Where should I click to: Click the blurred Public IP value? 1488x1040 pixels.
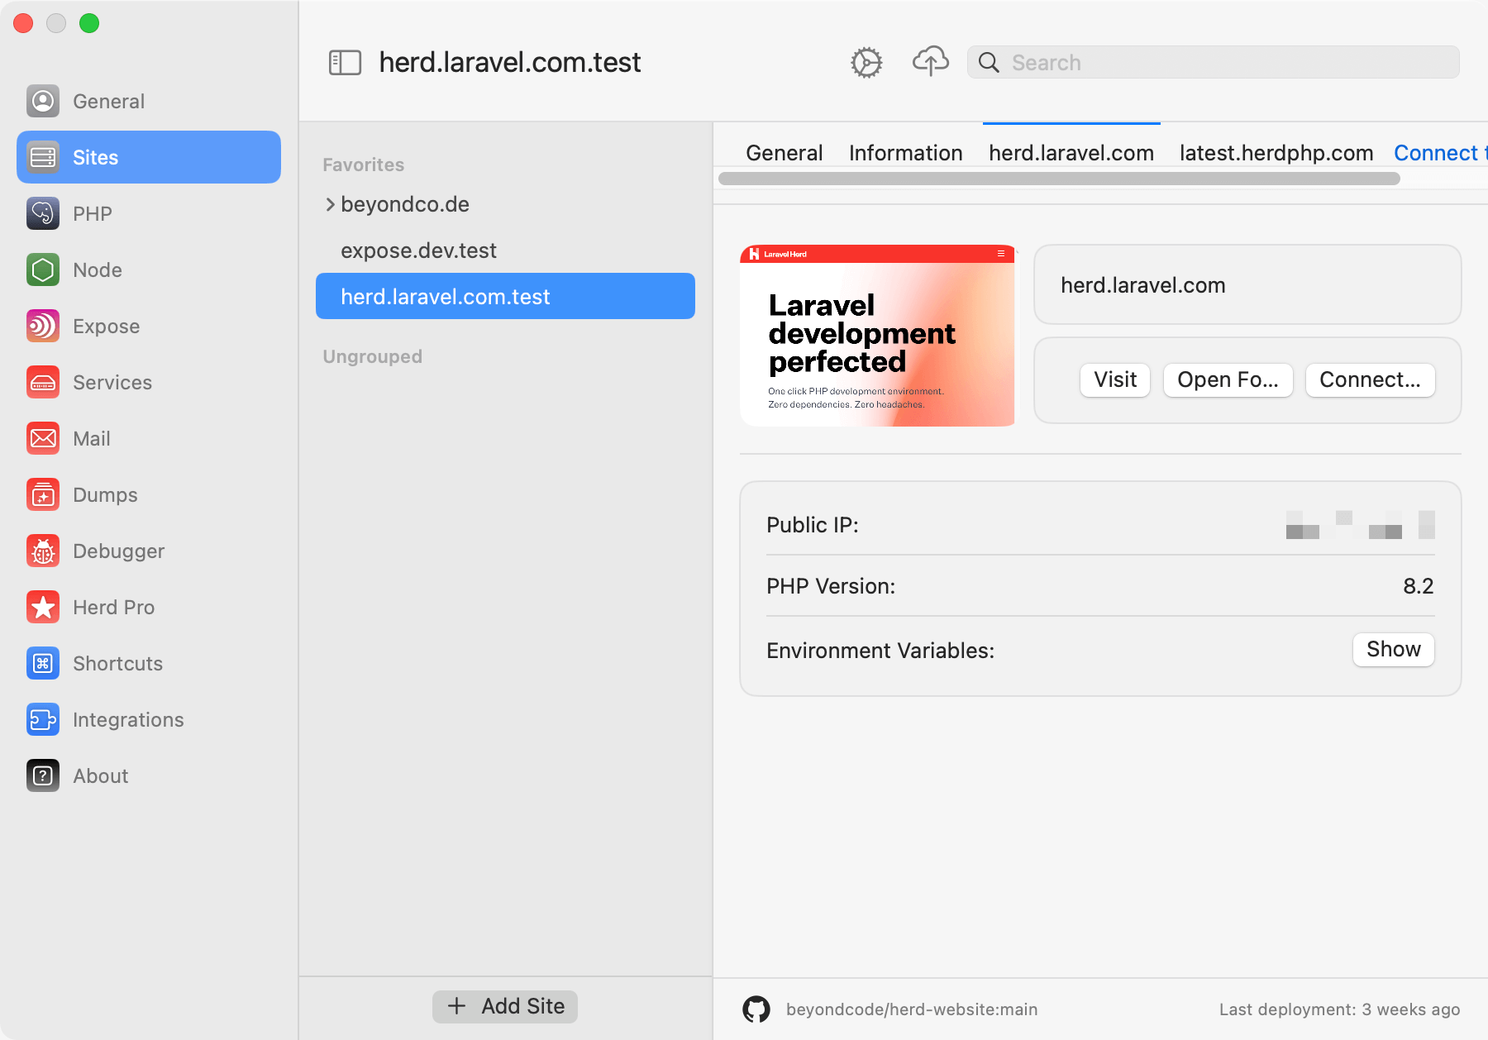point(1361,525)
